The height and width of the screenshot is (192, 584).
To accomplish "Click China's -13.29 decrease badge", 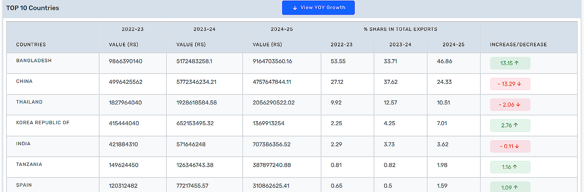I will 510,84.
